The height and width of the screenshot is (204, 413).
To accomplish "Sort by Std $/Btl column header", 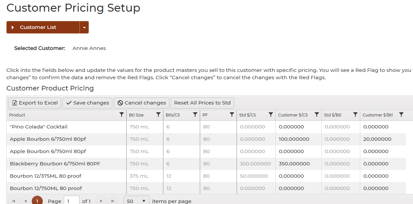I will pos(332,115).
